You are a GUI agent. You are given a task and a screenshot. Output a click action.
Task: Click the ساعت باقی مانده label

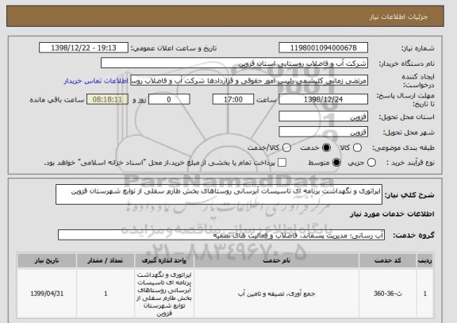57,100
